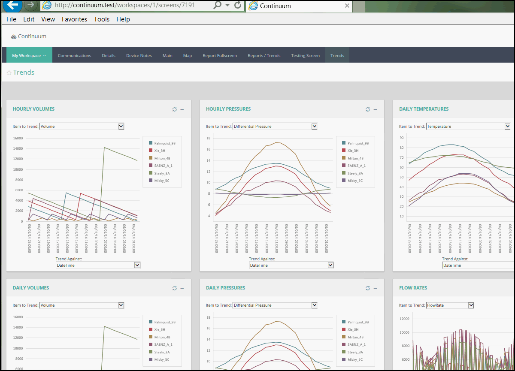Click the Continuum logo icon
This screenshot has height=371, width=515.
[x=14, y=37]
